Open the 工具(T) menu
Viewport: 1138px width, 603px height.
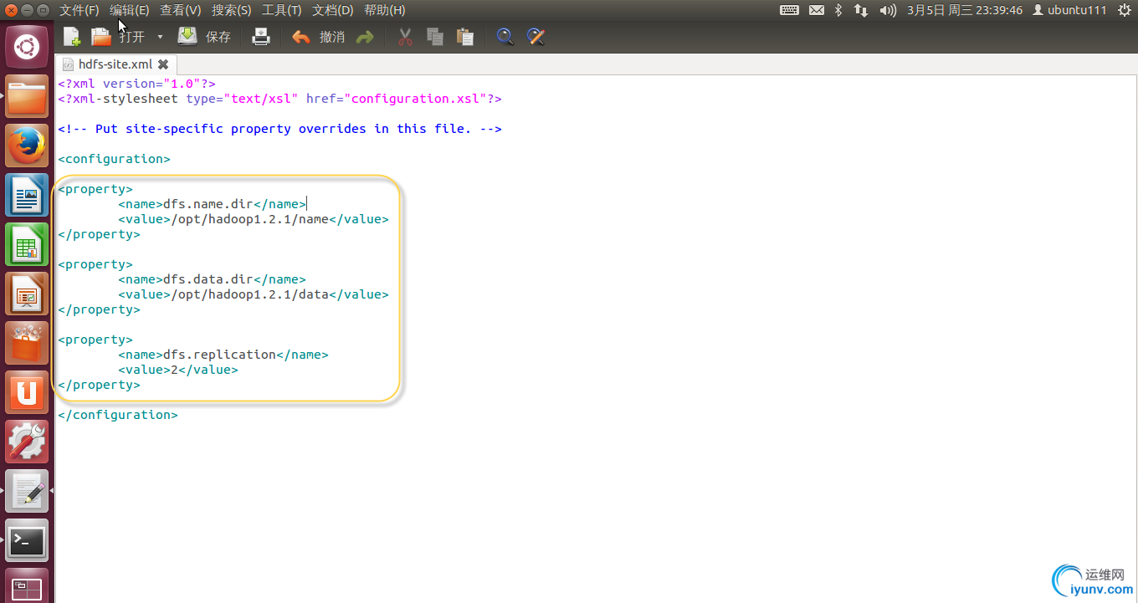pyautogui.click(x=281, y=10)
